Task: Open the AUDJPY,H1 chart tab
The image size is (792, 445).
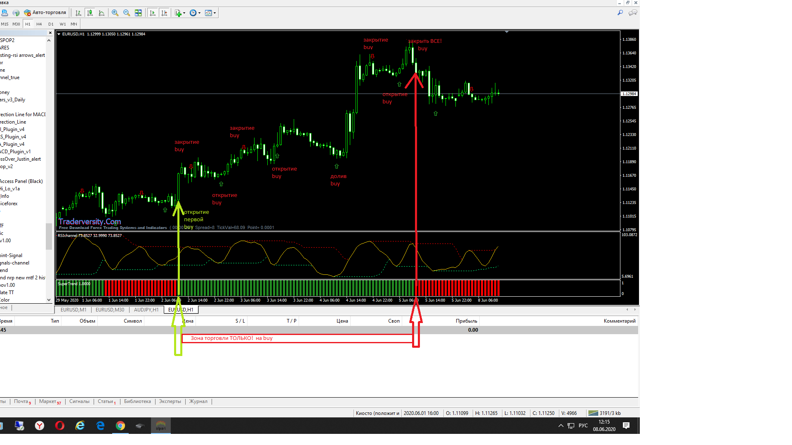Action: (146, 310)
